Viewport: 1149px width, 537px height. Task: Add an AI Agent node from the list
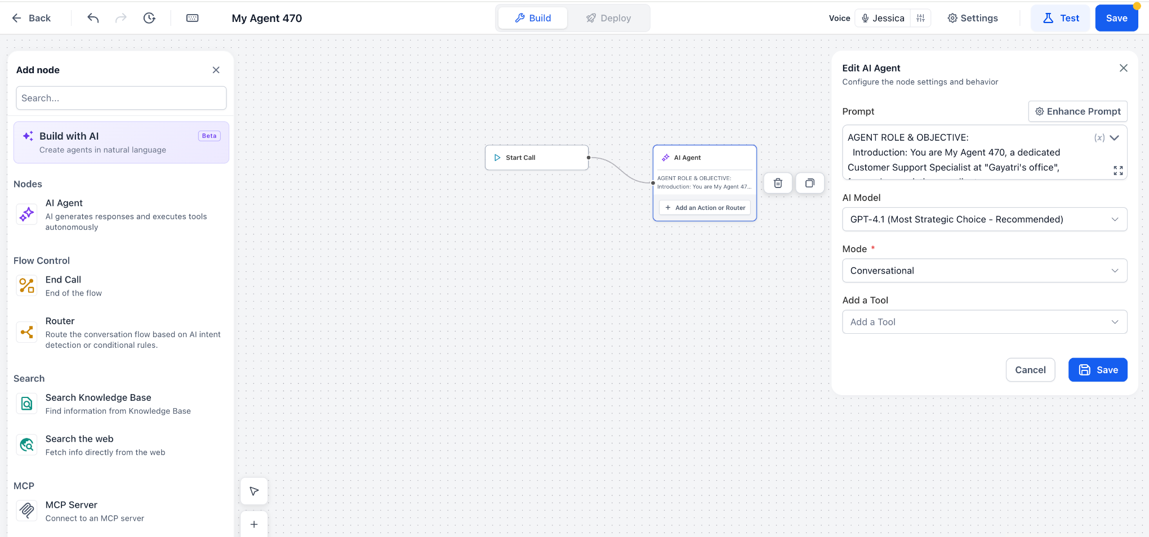[121, 214]
